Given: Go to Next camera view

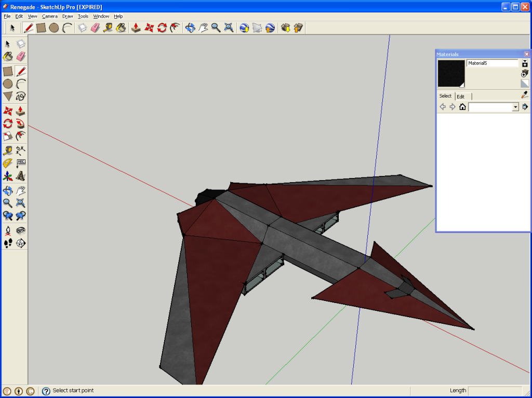Looking at the screenshot, I should (x=21, y=216).
